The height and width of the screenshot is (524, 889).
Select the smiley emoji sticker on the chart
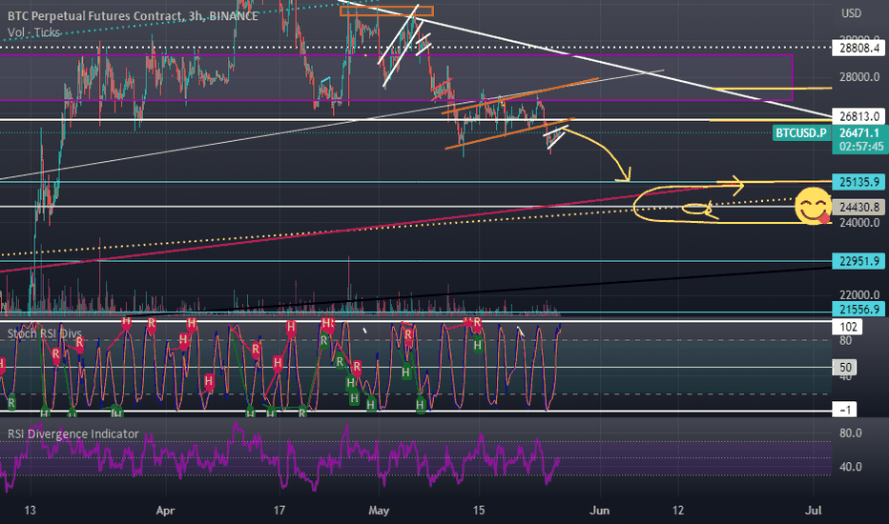pos(813,206)
